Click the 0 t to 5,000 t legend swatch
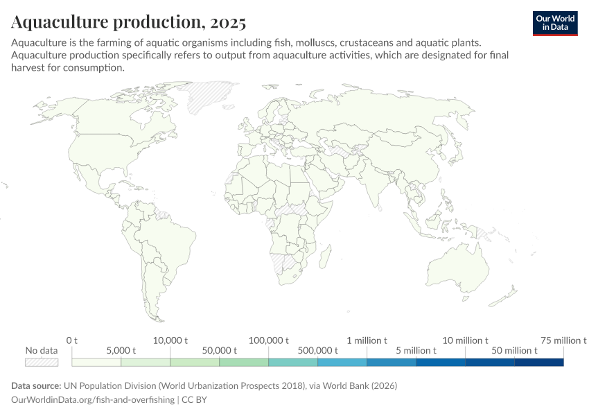This screenshot has width=589, height=416. (x=96, y=362)
